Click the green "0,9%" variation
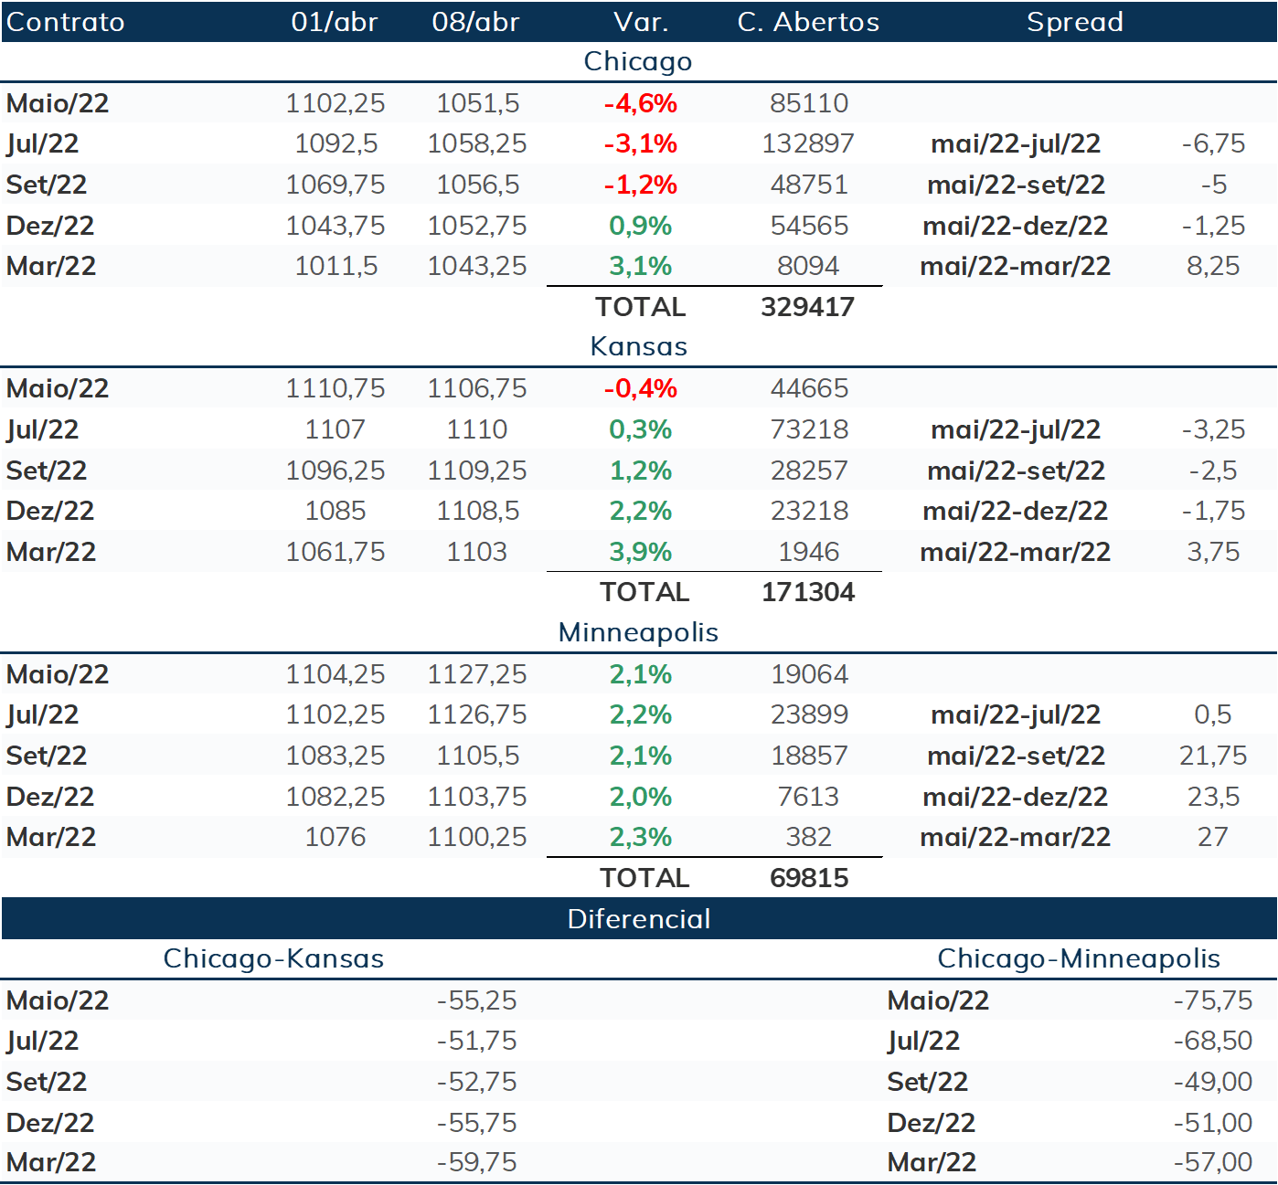 pyautogui.click(x=641, y=226)
